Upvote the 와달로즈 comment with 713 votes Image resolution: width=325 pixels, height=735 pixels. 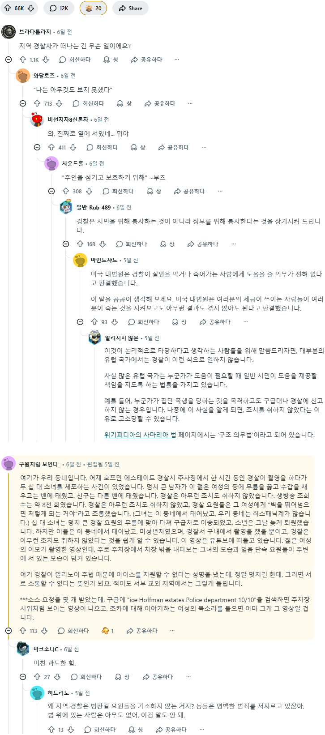point(37,103)
